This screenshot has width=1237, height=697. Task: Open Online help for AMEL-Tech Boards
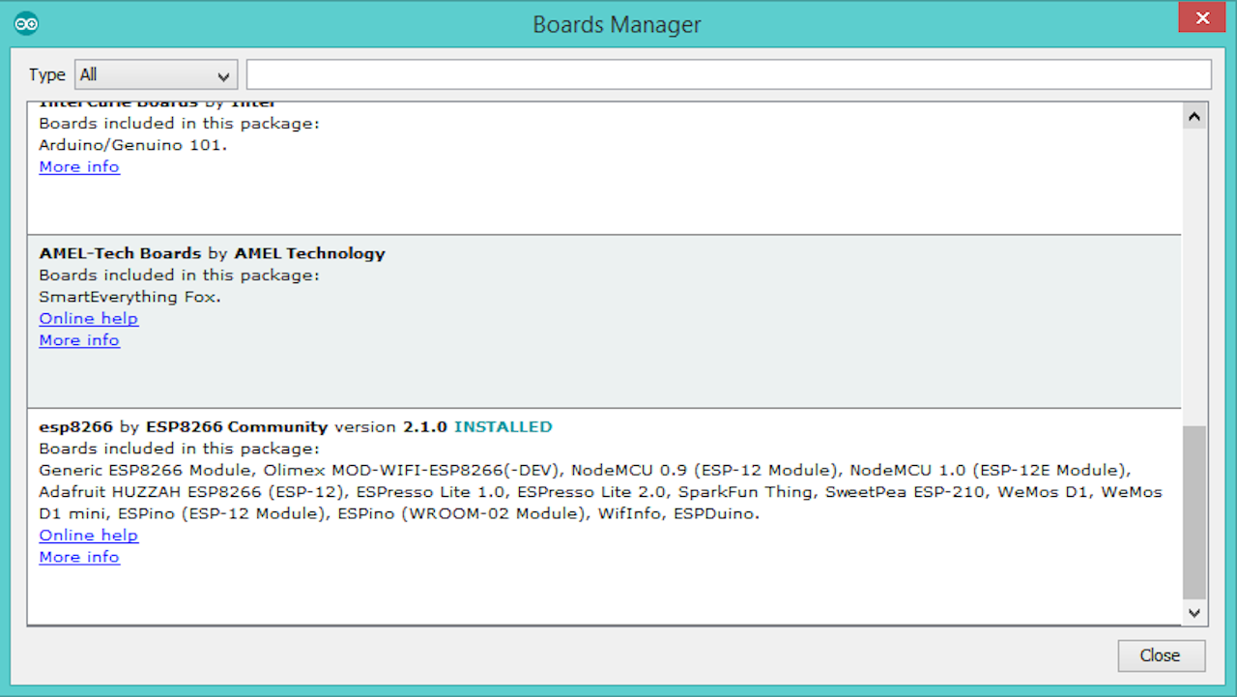click(89, 319)
